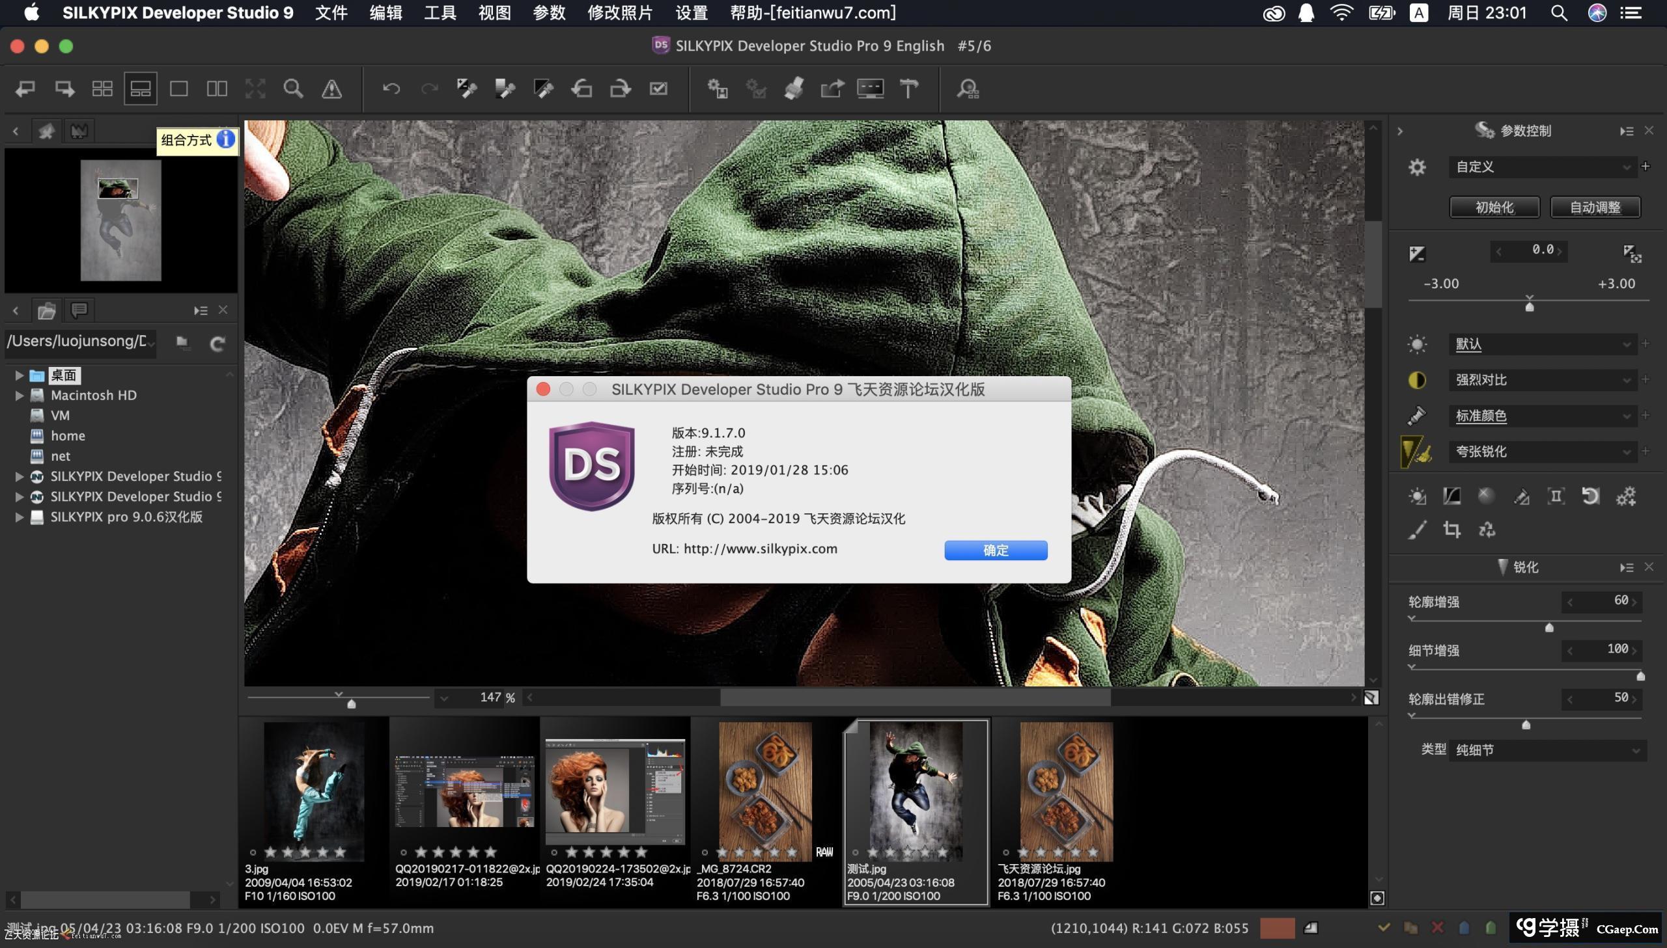This screenshot has width=1667, height=948.
Task: Open the 自定义 taste preset dropdown
Action: click(1543, 167)
